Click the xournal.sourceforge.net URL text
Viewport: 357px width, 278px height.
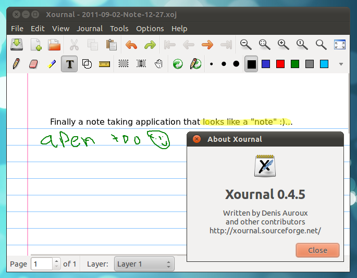(265, 231)
